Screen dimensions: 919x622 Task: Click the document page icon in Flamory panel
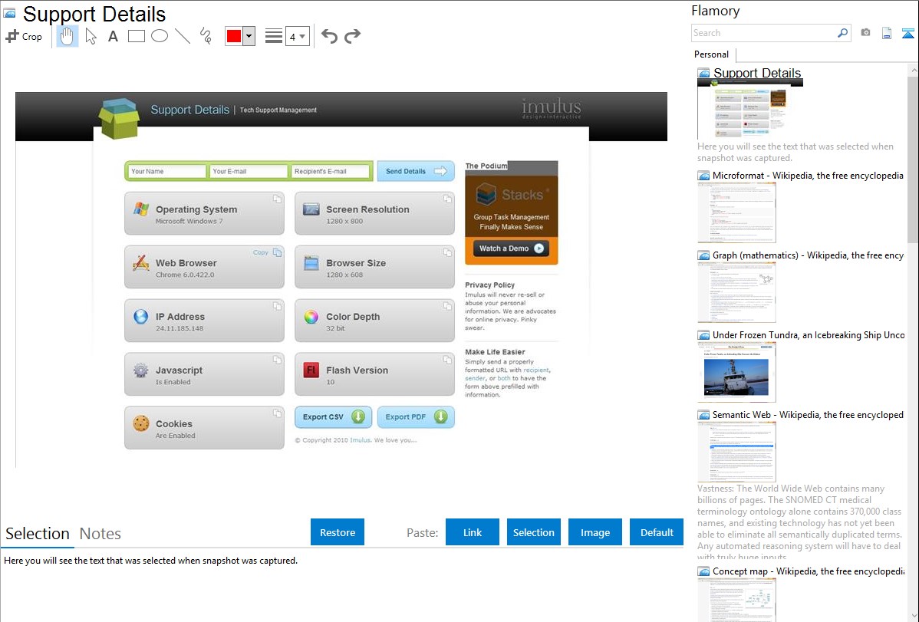pos(887,33)
